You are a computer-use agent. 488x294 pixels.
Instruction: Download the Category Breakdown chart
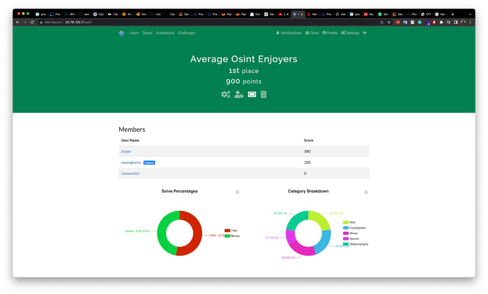click(366, 192)
